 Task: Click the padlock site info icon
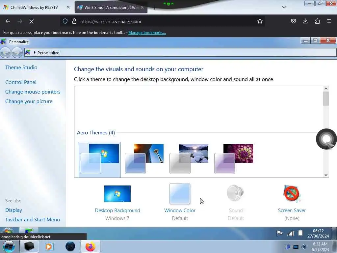click(74, 21)
